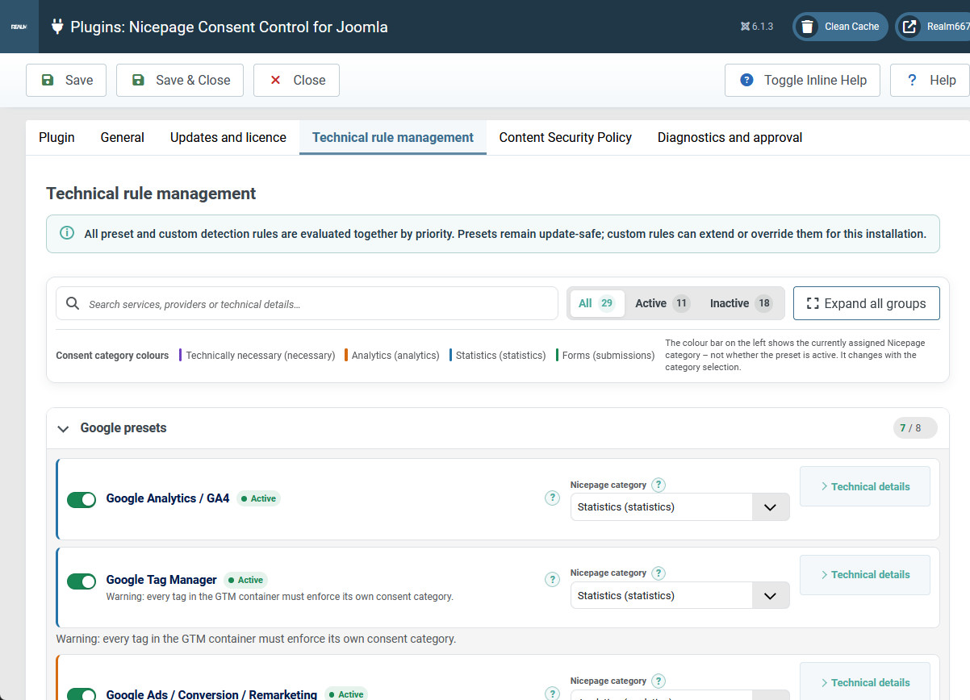Click the Active badge next to Google Tag Manager
The height and width of the screenshot is (700, 970).
click(x=245, y=580)
